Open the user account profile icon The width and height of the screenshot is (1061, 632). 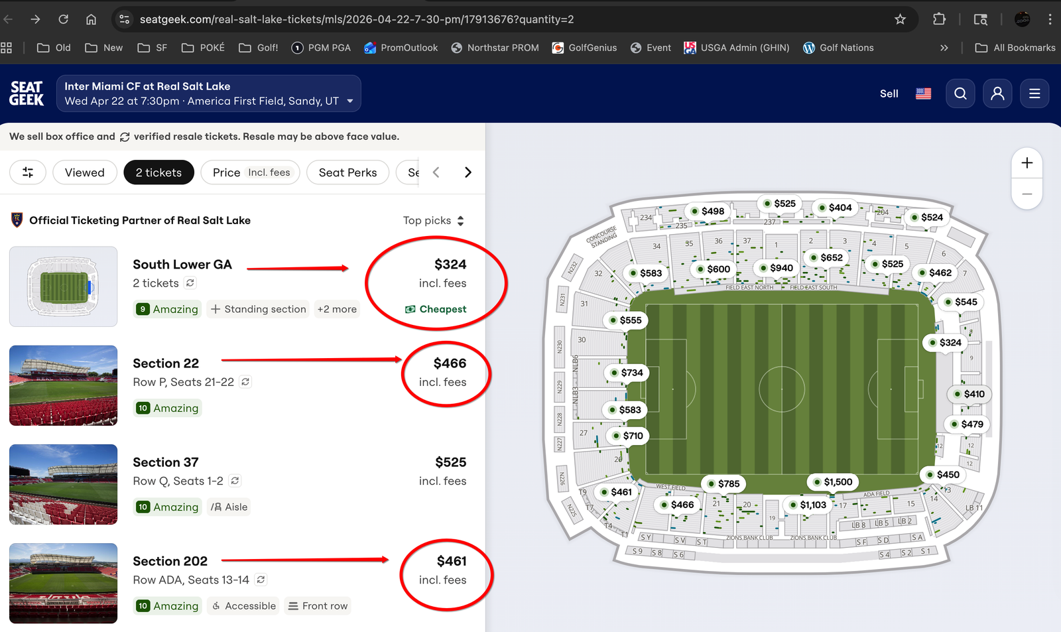[997, 94]
